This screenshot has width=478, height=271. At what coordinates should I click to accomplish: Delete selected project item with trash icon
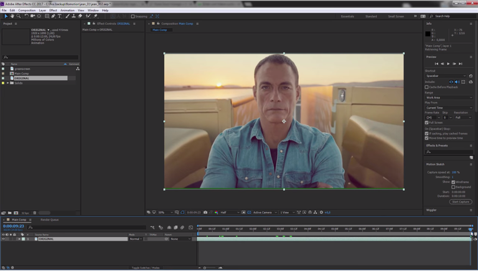pyautogui.click(x=35, y=213)
